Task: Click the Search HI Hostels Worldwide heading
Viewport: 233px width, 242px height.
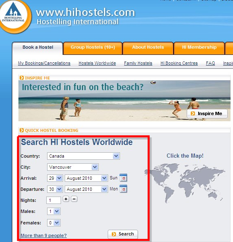Action: (x=77, y=142)
